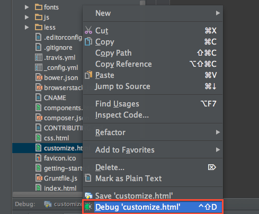Click the css.html file icon

[x=38, y=138]
